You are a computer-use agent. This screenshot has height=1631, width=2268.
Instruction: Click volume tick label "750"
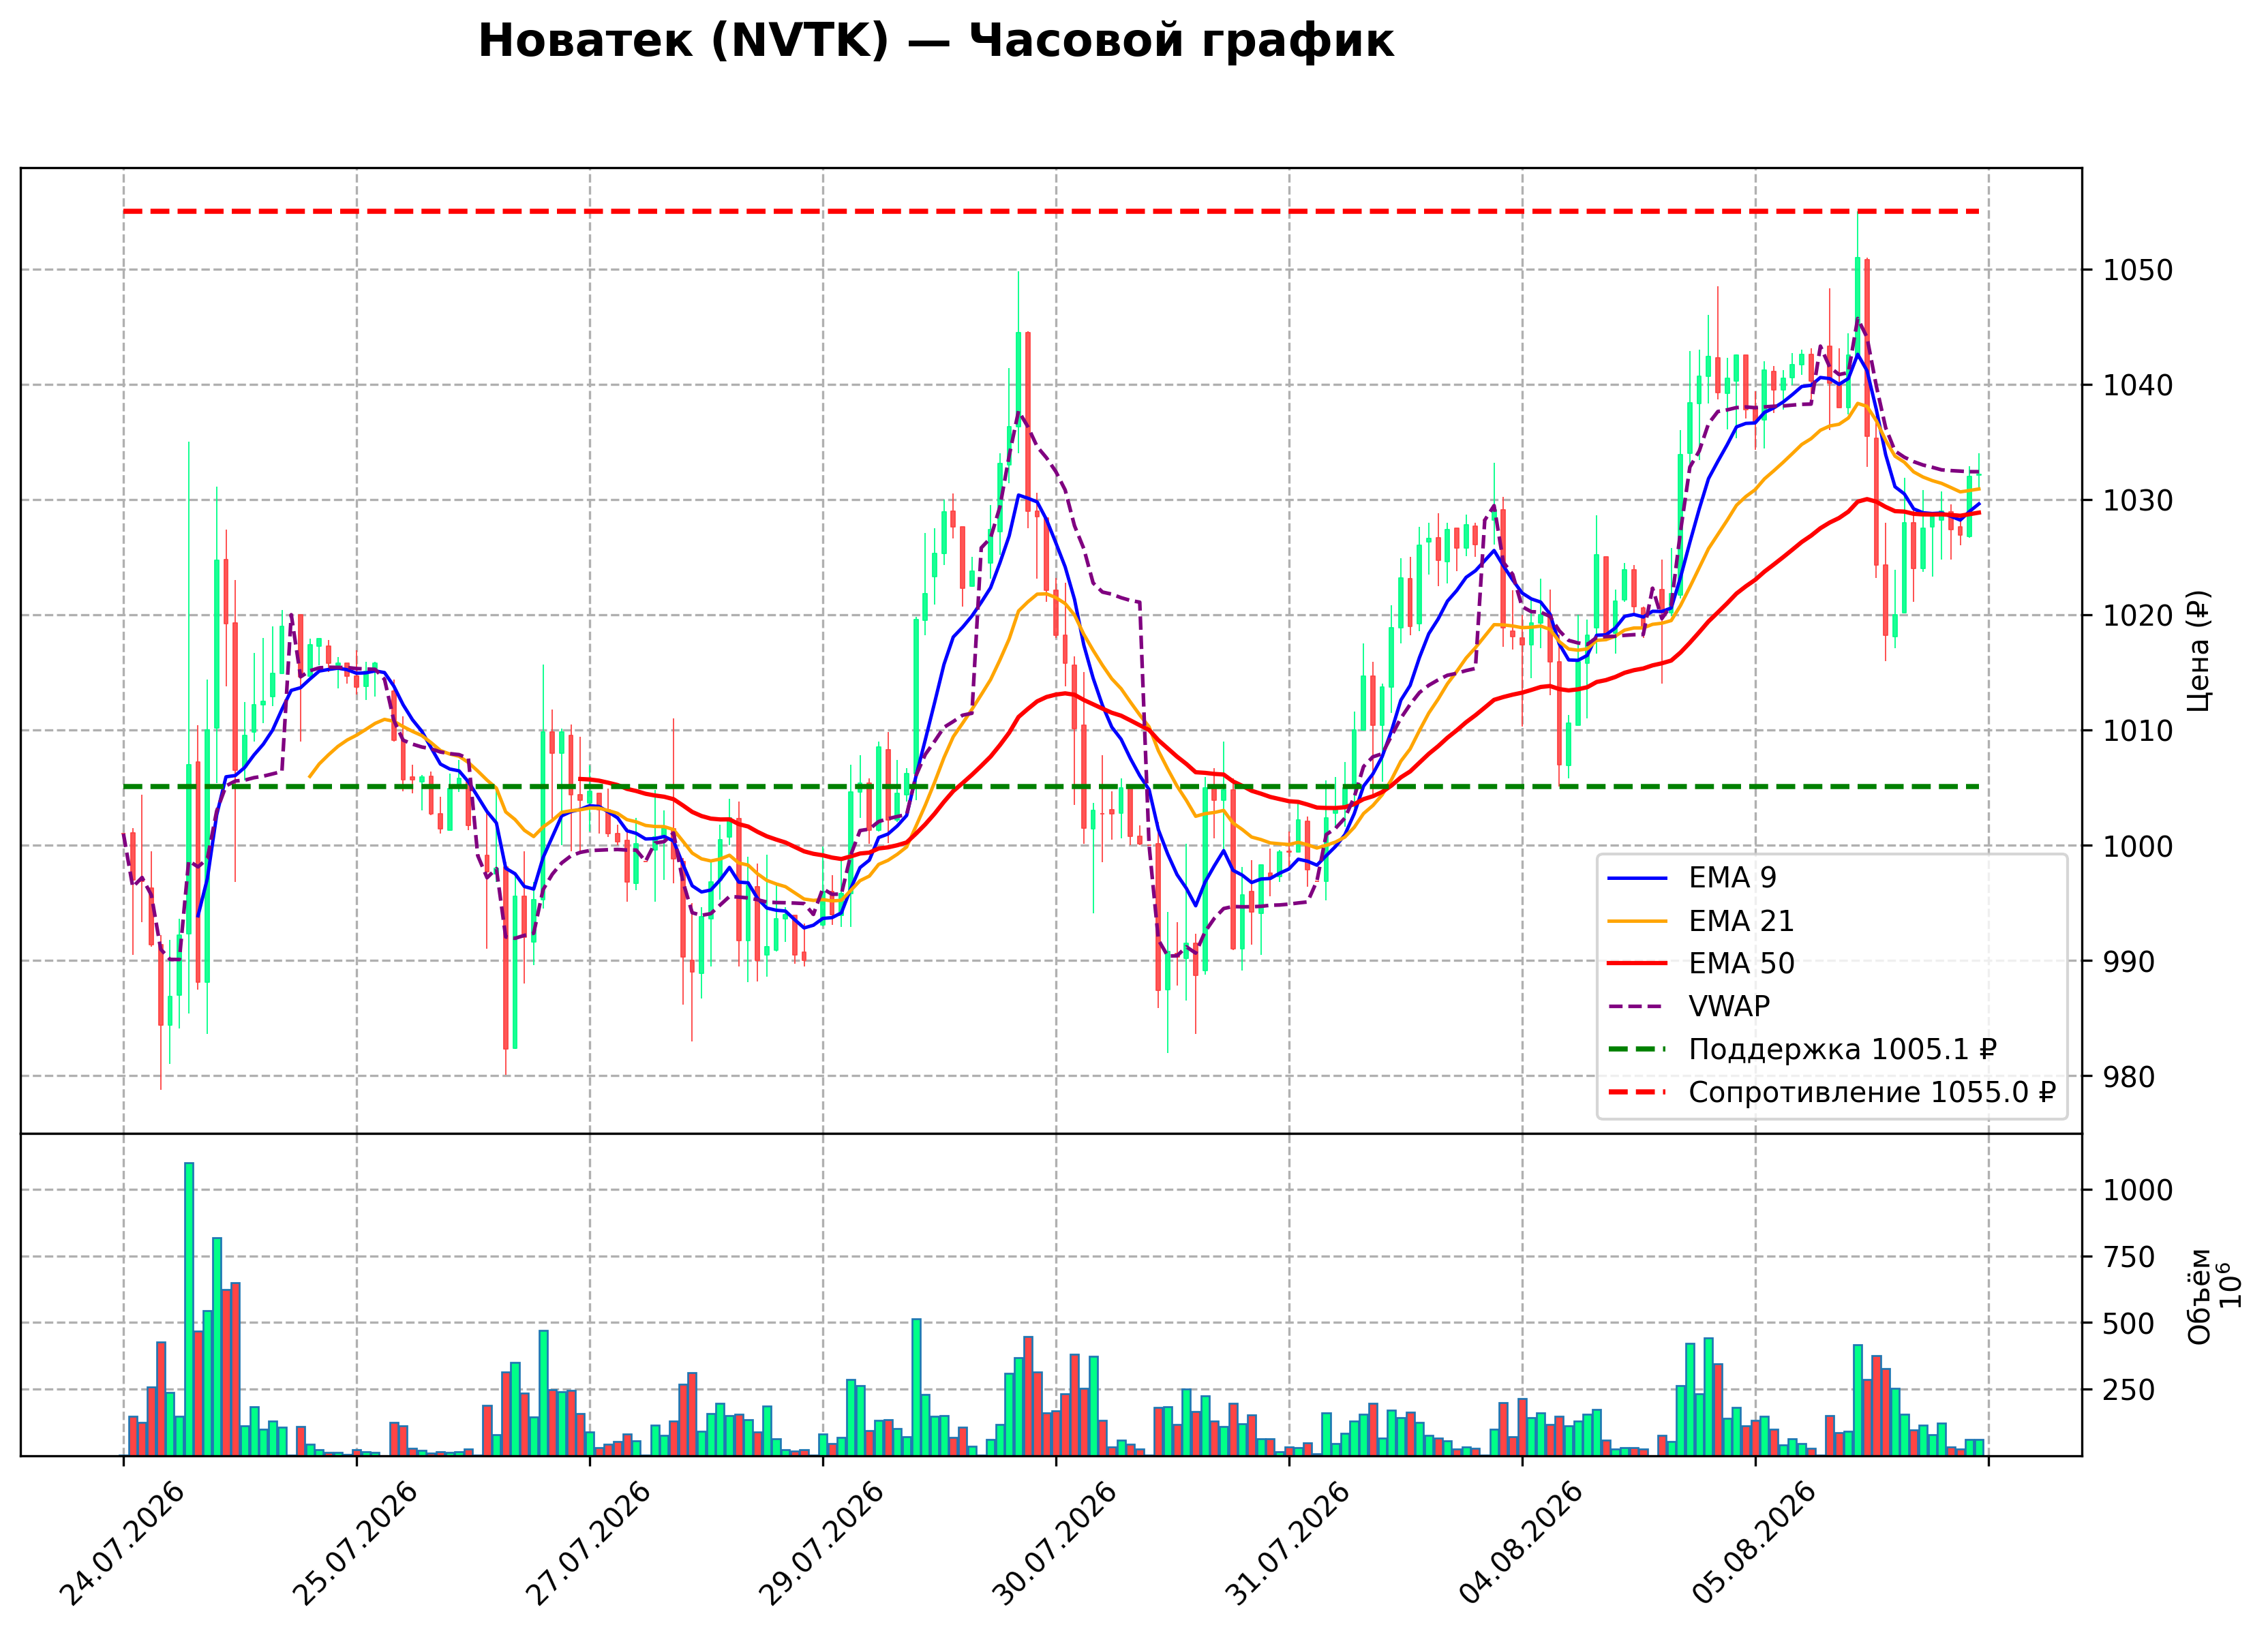[2129, 1257]
